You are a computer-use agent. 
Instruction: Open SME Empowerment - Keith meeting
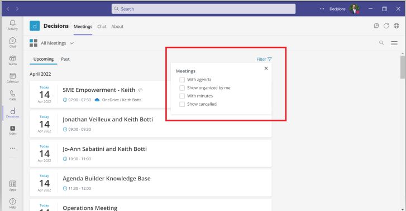click(99, 90)
